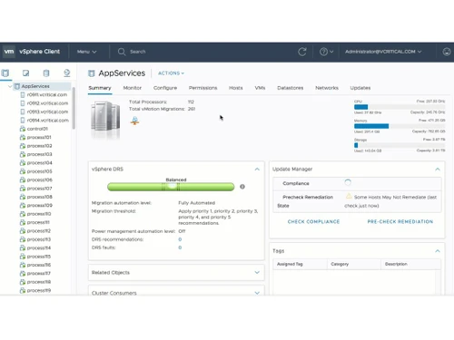Open the VMs and Templates inventory view
This screenshot has height=340, width=454.
26,73
